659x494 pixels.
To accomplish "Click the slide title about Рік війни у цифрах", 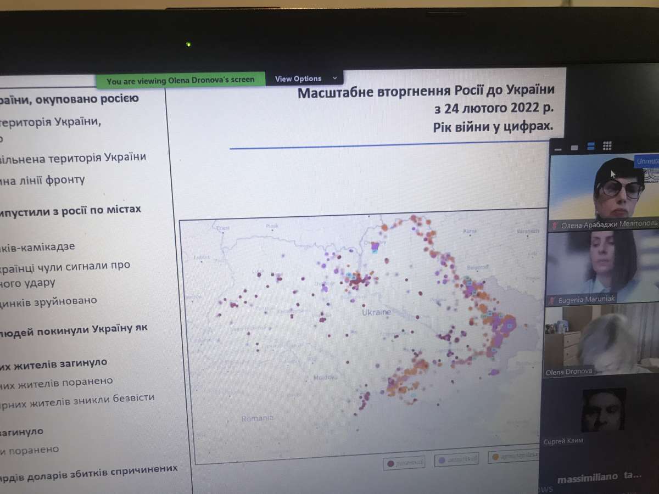I will tap(426, 109).
